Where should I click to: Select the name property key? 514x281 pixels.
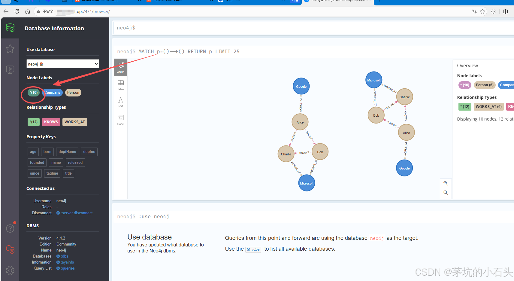pos(56,163)
